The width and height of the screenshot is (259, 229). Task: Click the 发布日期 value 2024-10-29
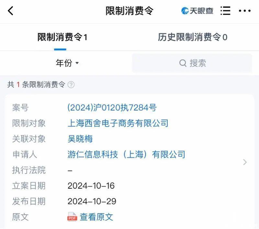point(92,202)
